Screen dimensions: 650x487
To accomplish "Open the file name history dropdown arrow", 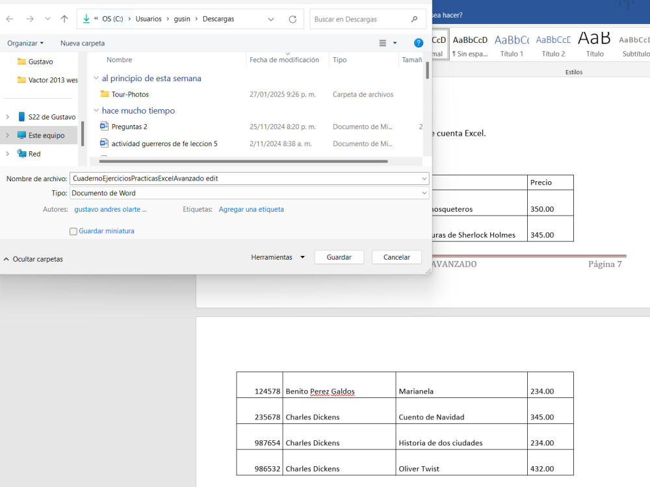I will (x=424, y=179).
